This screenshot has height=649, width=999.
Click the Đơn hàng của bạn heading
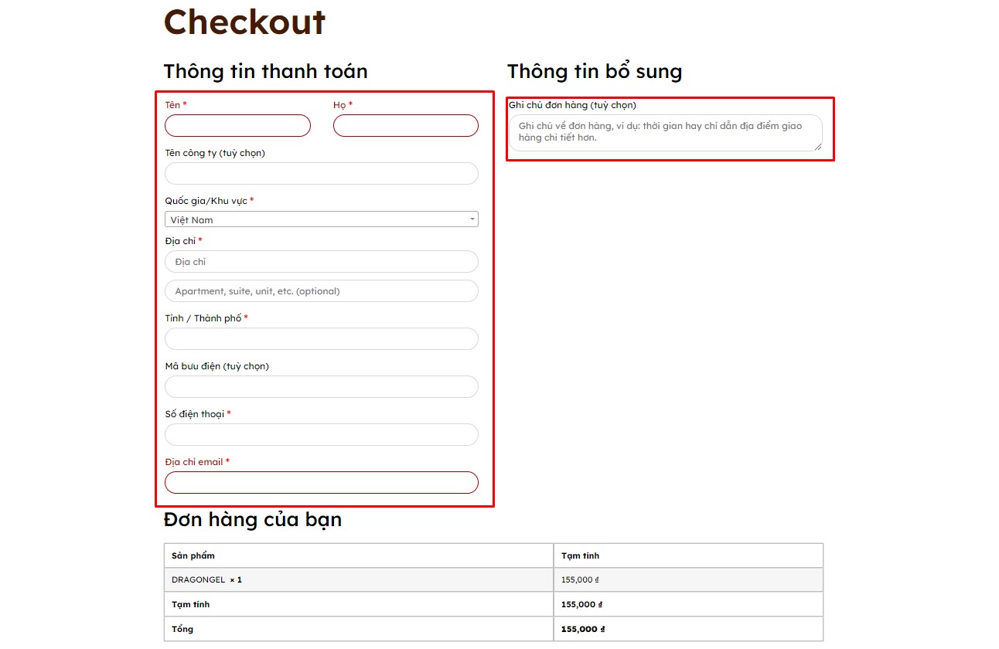click(252, 520)
